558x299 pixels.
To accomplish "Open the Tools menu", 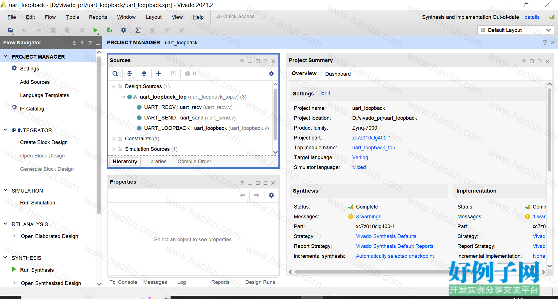I will [x=72, y=17].
